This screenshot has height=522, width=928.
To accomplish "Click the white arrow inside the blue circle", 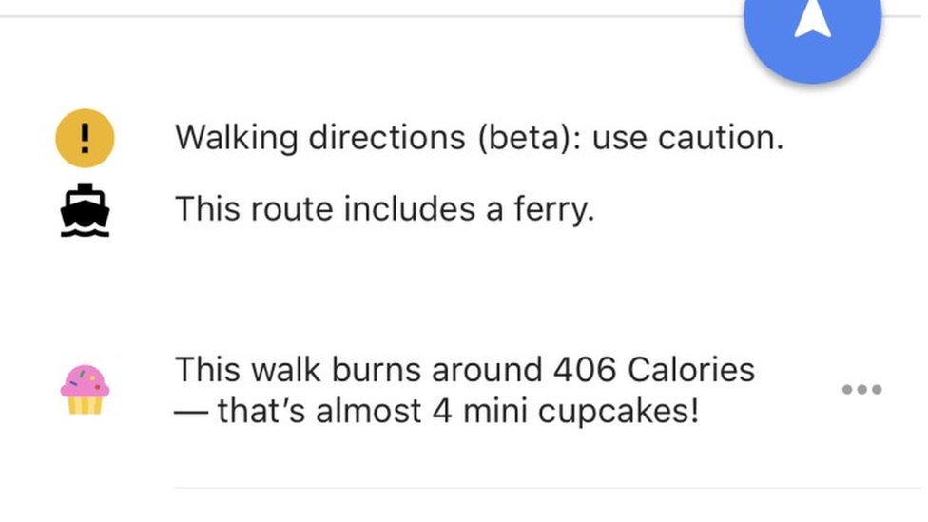I will click(x=813, y=20).
